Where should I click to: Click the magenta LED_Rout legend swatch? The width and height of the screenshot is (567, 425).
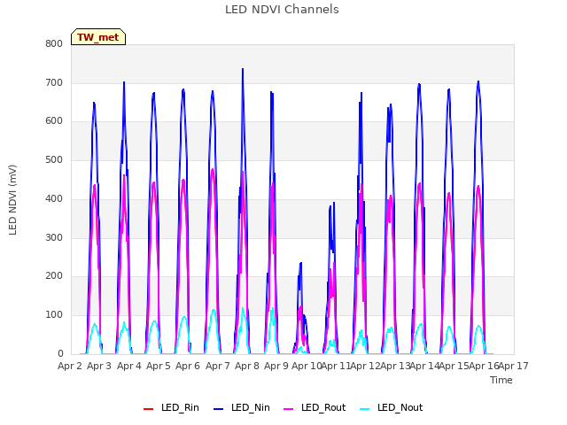[x=289, y=409]
